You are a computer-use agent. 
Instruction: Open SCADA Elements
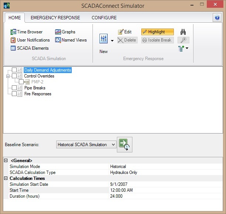(29, 48)
